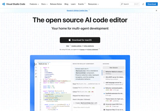The height and width of the screenshot is (111, 160).
Task: Expand the Features dropdown menu
Action: point(34,4)
